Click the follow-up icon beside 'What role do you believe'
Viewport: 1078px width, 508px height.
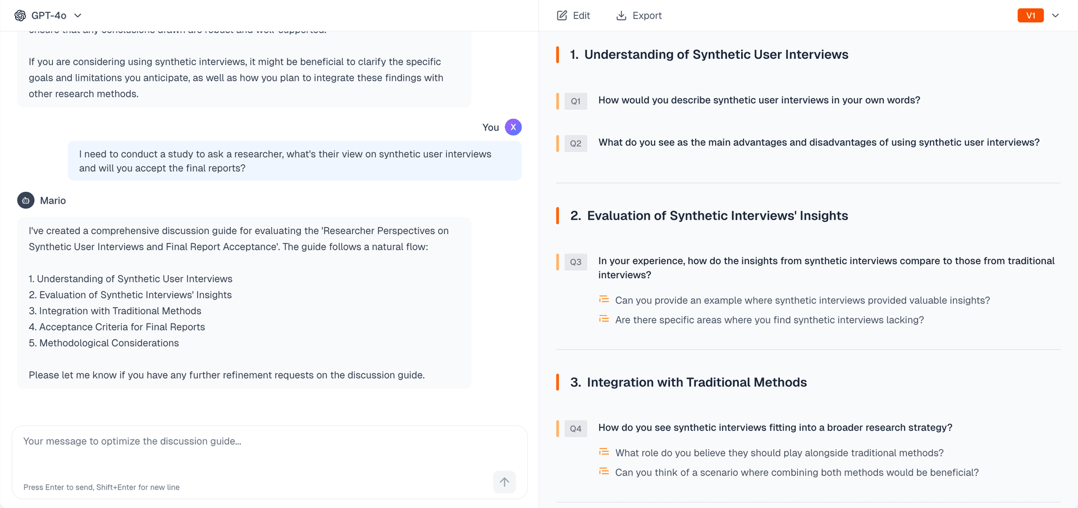604,451
